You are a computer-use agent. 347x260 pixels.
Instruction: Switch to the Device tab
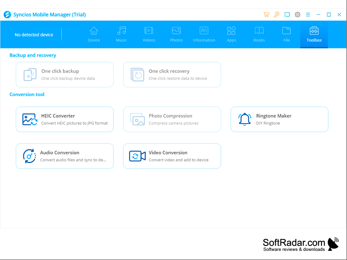tap(94, 34)
